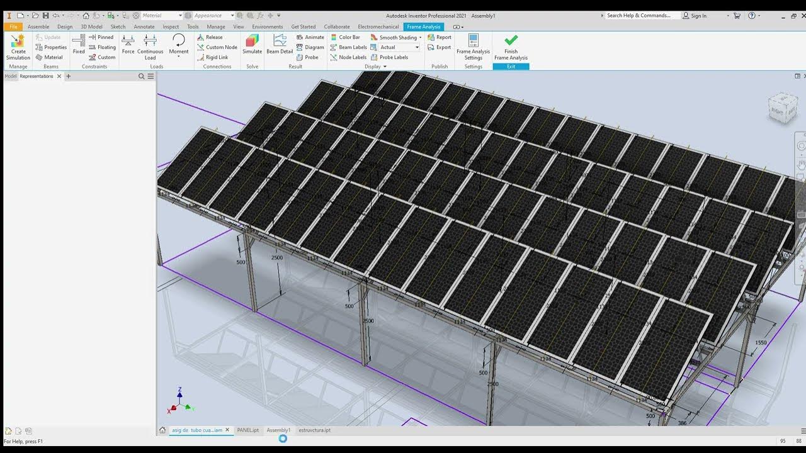Image resolution: width=806 pixels, height=453 pixels.
Task: Generate a Report from the Publish panel
Action: tap(439, 37)
